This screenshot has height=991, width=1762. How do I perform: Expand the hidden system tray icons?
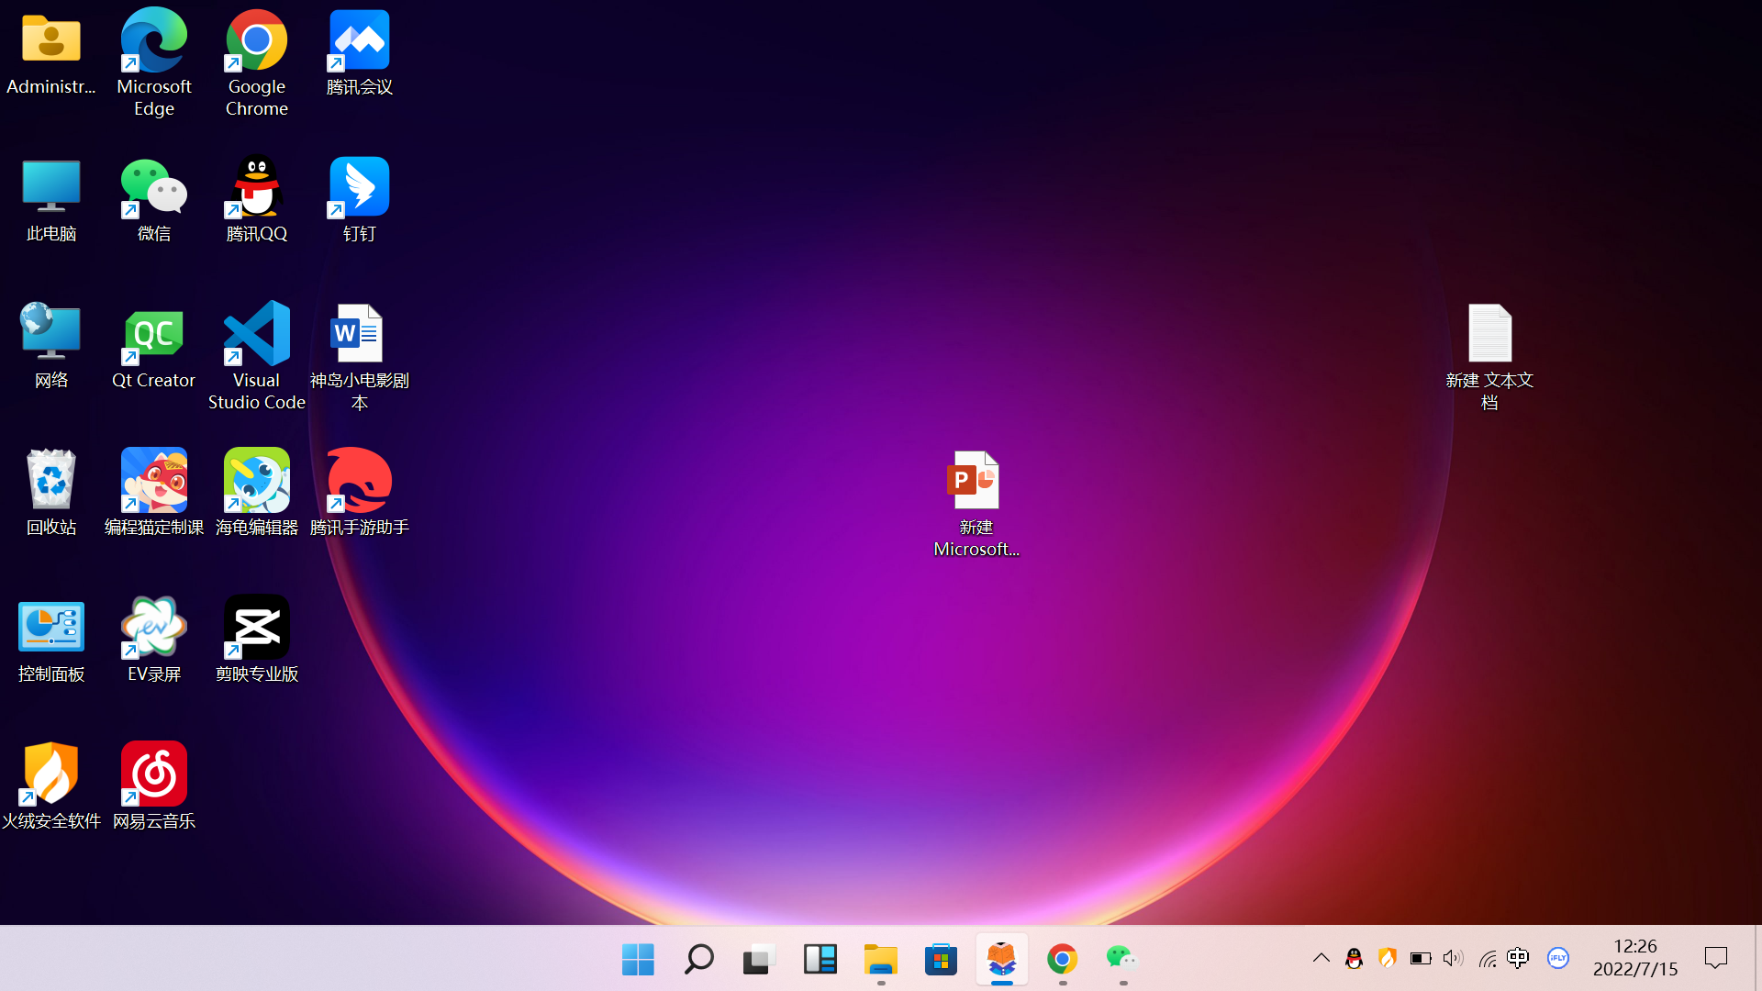tap(1321, 959)
